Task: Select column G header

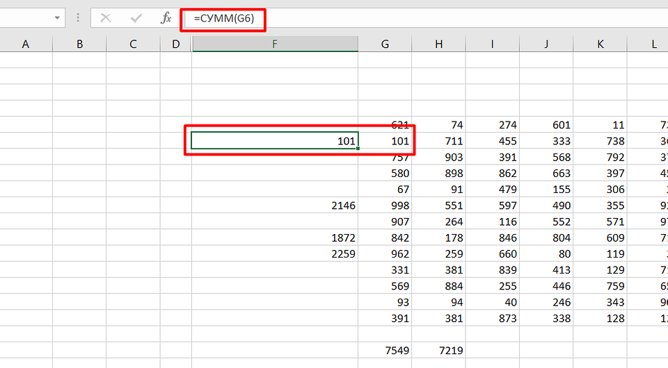Action: tap(385, 44)
